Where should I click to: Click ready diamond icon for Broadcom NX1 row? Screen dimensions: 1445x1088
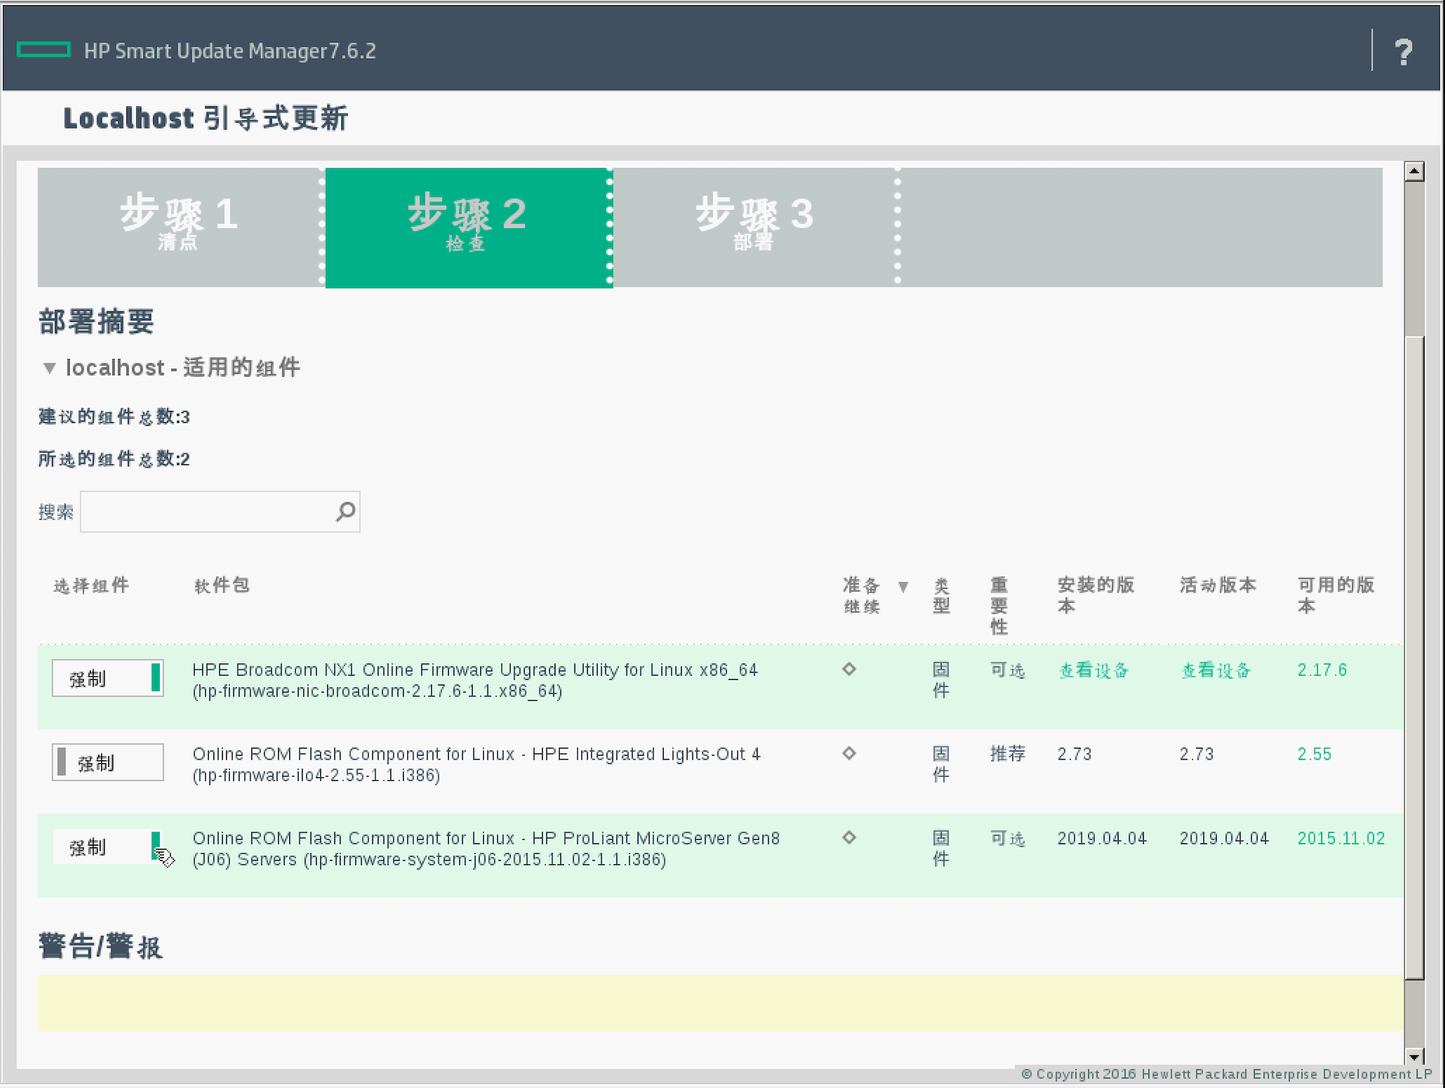849,669
